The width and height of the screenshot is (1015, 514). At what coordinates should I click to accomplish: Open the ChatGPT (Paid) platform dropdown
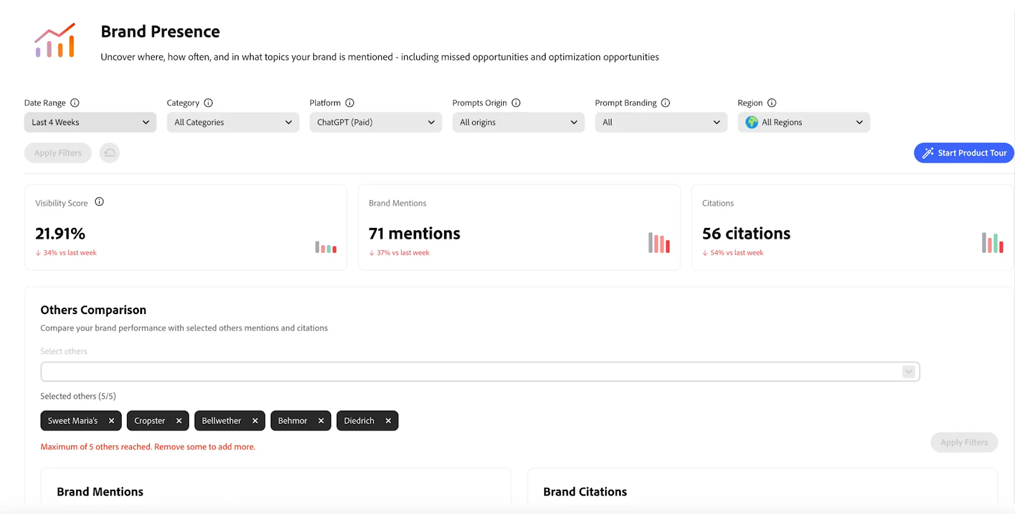point(376,122)
